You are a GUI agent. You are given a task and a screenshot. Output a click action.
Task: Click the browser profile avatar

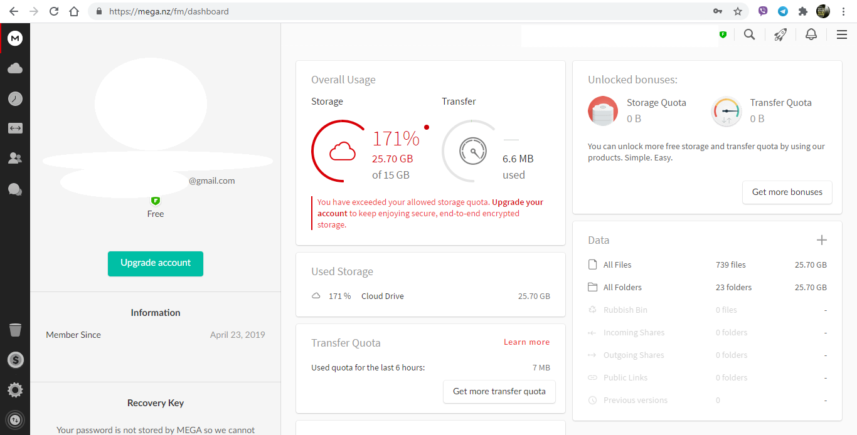pos(823,11)
